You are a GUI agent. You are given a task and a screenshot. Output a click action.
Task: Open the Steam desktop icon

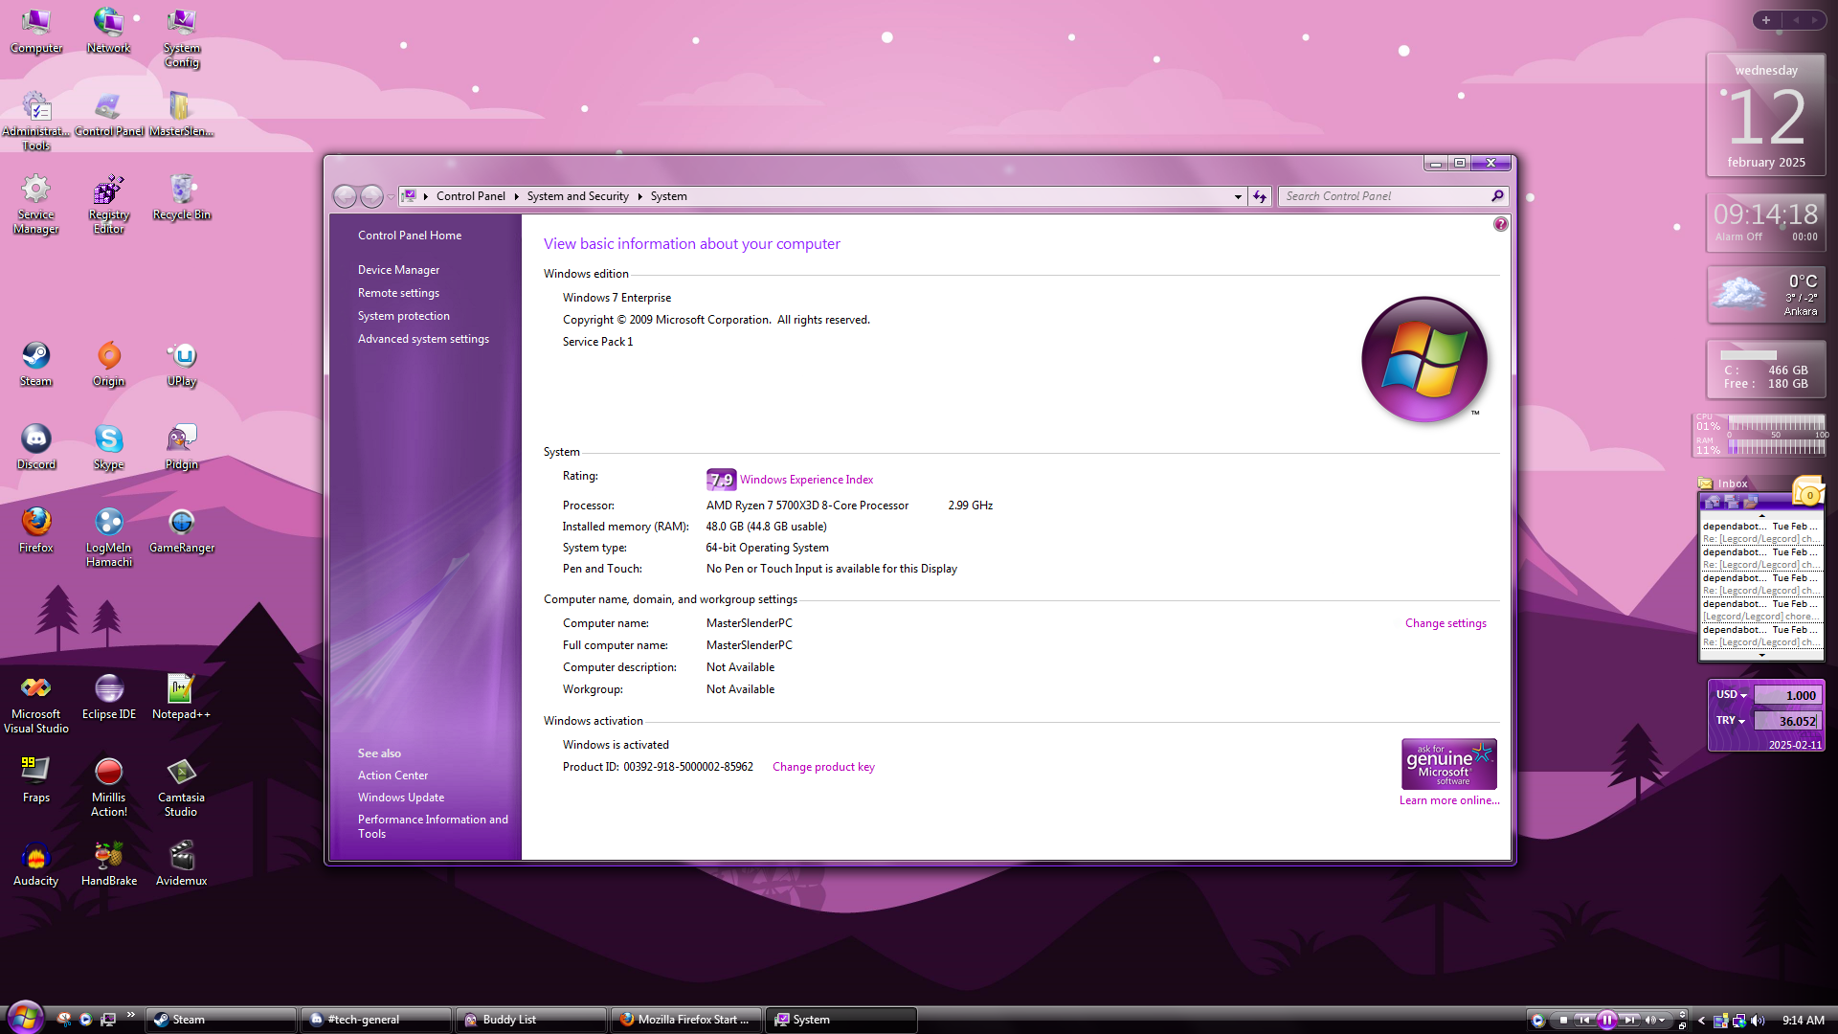coord(35,364)
